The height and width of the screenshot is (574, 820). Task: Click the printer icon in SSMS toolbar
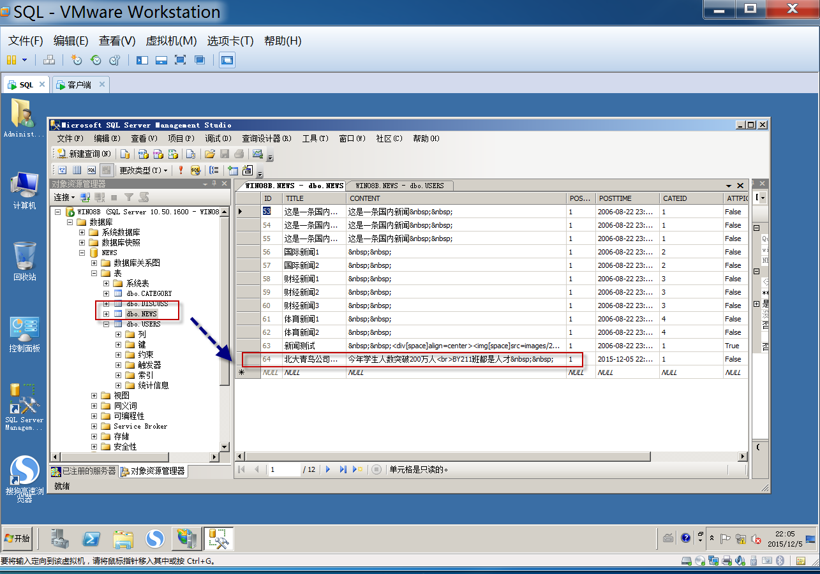pos(239,154)
